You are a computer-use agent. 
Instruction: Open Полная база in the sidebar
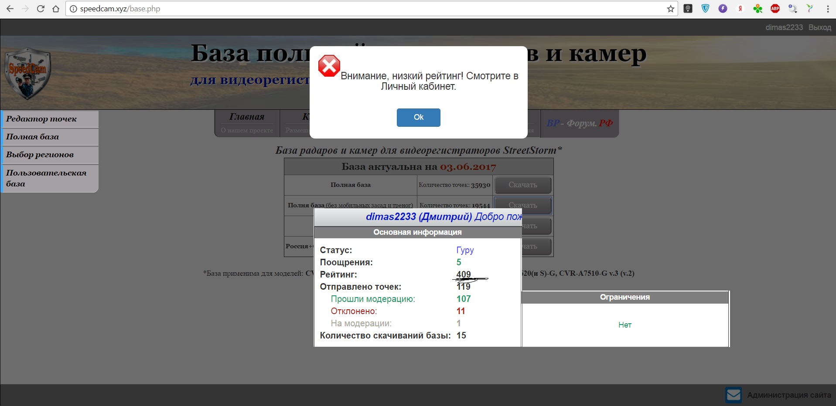tap(50, 137)
